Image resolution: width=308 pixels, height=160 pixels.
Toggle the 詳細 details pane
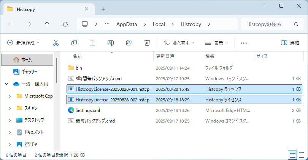pos(290,43)
